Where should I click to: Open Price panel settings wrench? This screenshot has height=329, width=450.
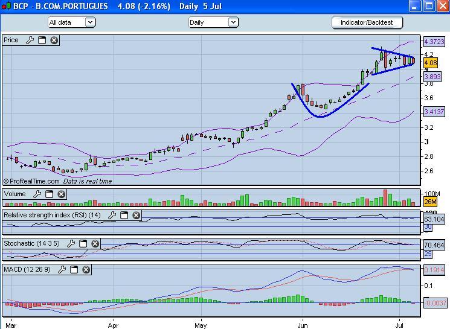(30, 40)
